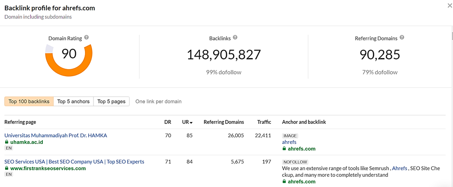The width and height of the screenshot is (453, 187).
Task: Open Universitas Muhammadiyah Prof. Dr. HAMKA link
Action: point(56,135)
